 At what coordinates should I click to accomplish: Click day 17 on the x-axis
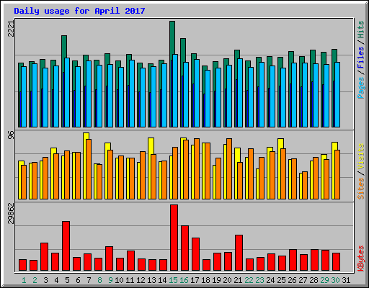[x=195, y=280]
